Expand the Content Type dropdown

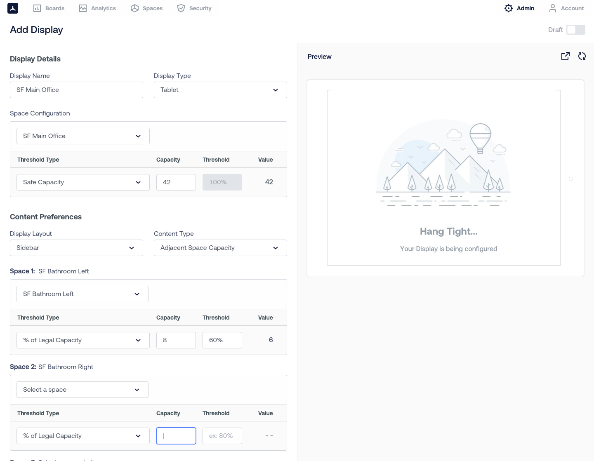[220, 248]
